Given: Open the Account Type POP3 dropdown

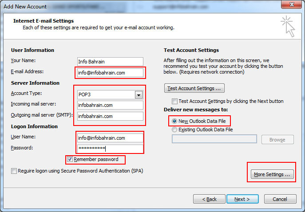Looking at the screenshot, I should (x=139, y=94).
